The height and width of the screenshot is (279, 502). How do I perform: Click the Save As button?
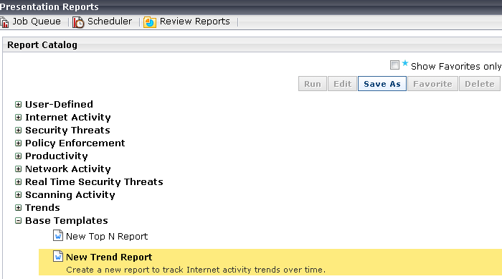[382, 84]
